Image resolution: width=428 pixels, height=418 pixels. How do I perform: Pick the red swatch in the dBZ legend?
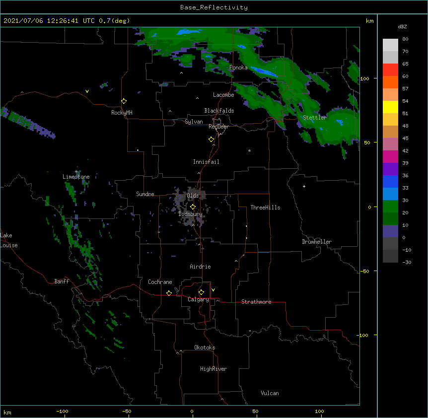[x=390, y=70]
